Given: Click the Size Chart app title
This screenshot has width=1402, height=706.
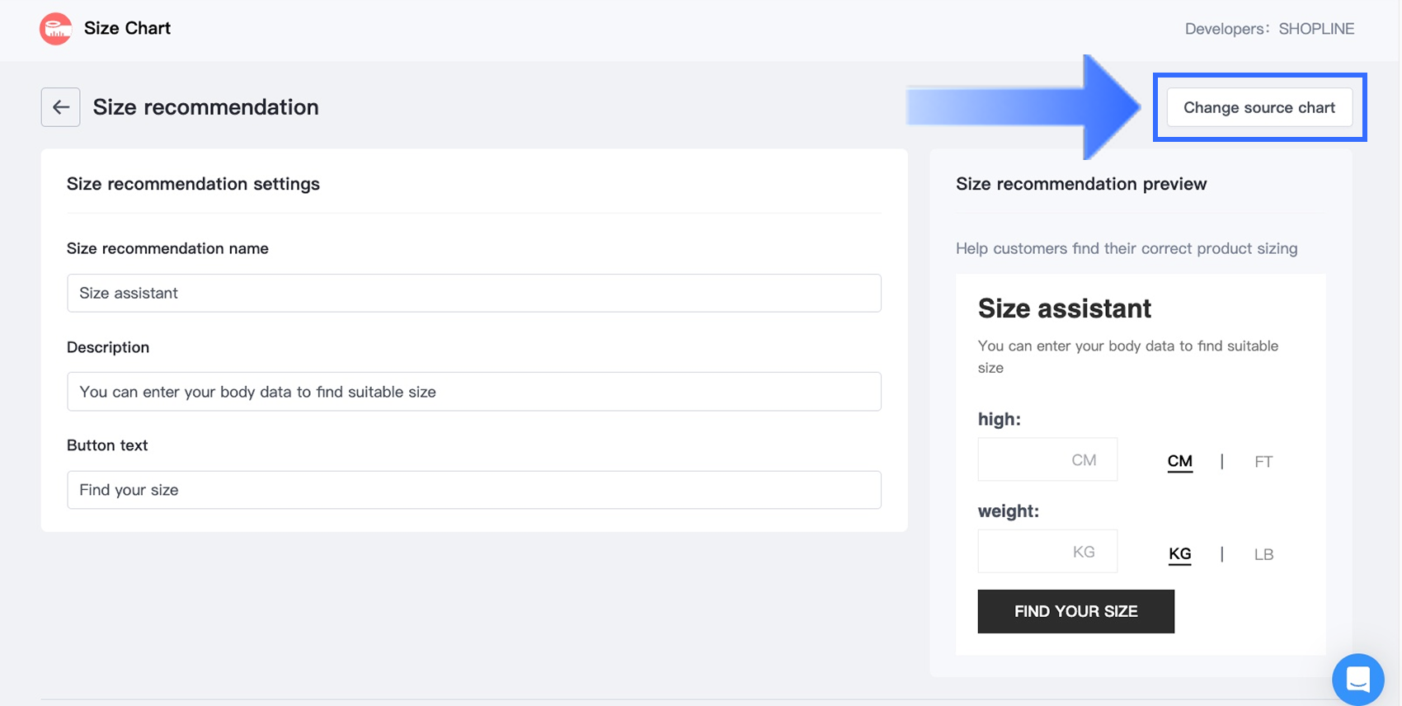Looking at the screenshot, I should click(127, 28).
